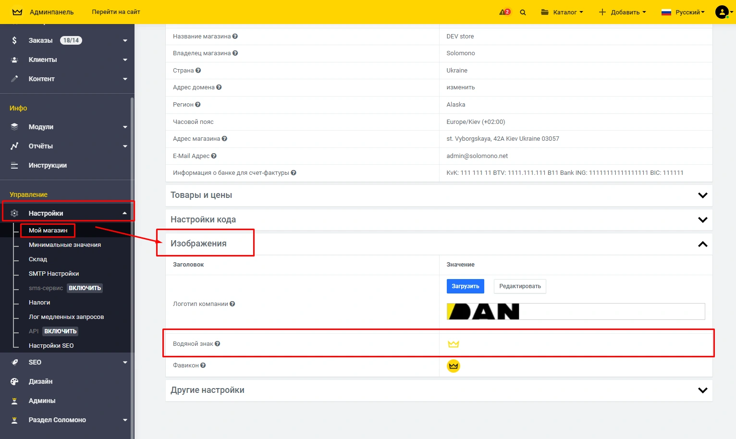The height and width of the screenshot is (439, 736).
Task: Click help icon next to Водяной знак
Action: [218, 344]
